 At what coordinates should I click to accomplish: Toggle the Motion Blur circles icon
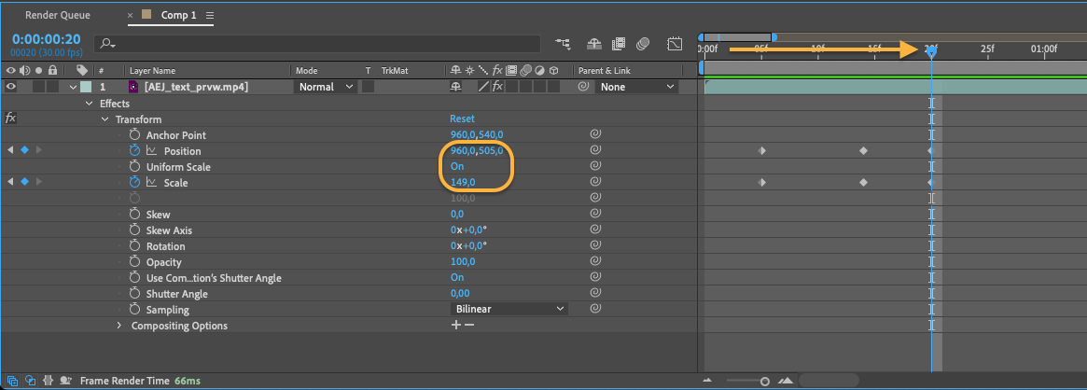point(642,44)
